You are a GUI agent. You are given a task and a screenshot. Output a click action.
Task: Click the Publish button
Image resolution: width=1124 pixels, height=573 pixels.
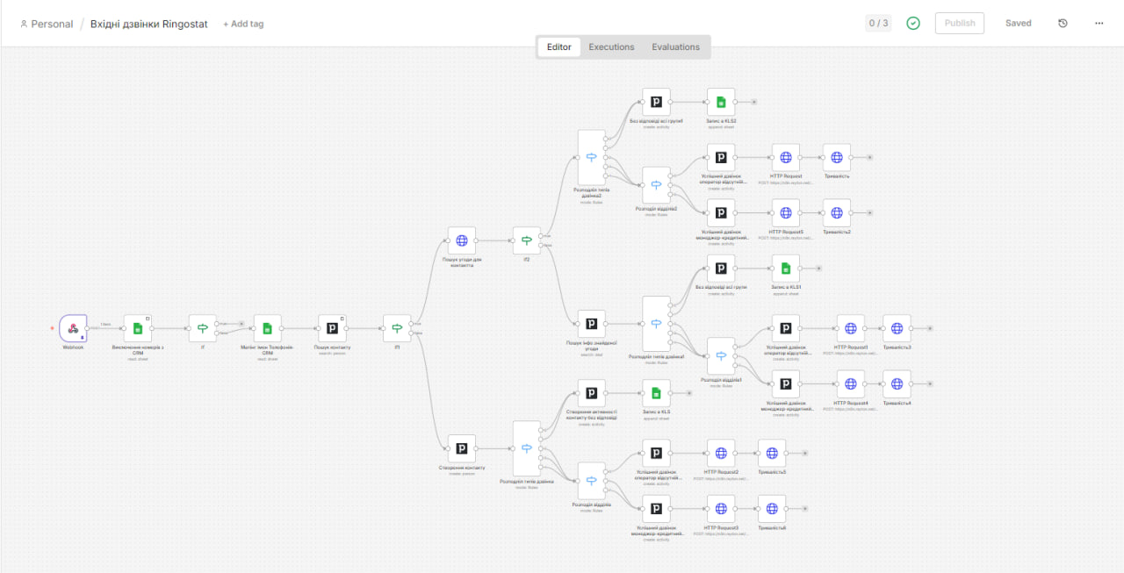point(959,23)
